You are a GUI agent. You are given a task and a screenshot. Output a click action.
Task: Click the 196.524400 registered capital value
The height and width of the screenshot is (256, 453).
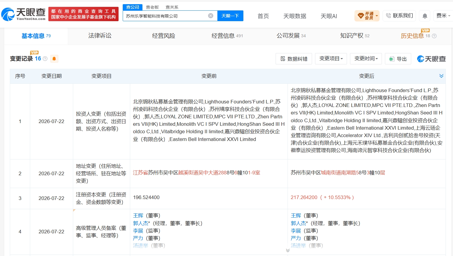[x=146, y=197]
